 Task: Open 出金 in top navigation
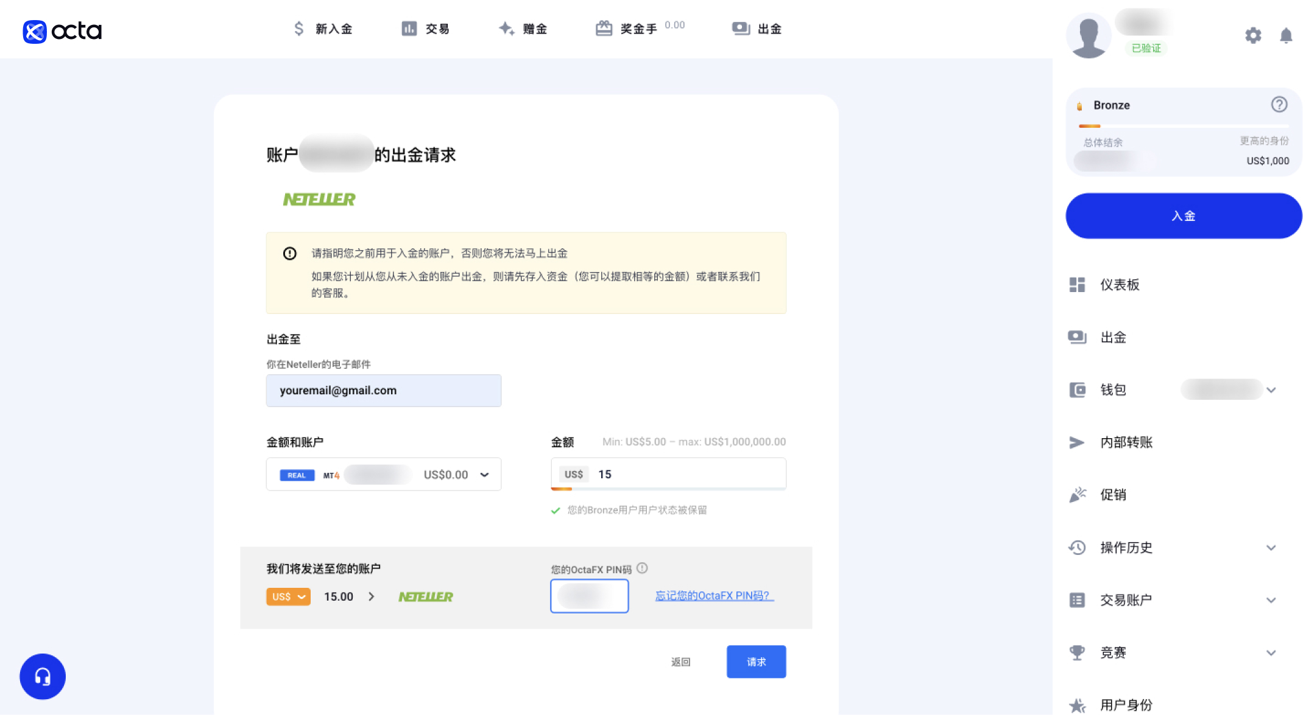tap(769, 29)
